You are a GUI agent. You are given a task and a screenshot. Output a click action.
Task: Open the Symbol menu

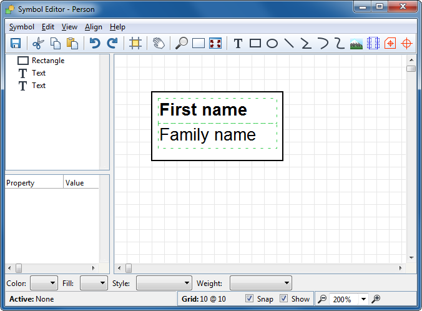coord(22,27)
